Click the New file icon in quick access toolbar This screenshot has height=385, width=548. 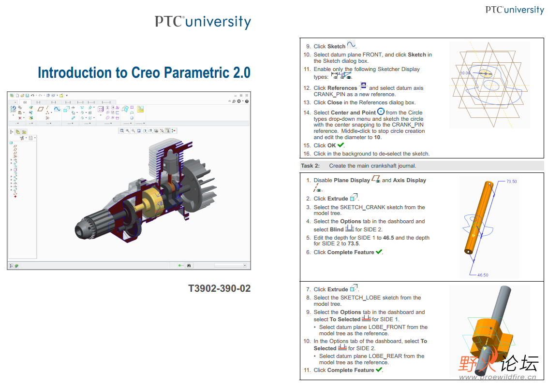pos(17,95)
